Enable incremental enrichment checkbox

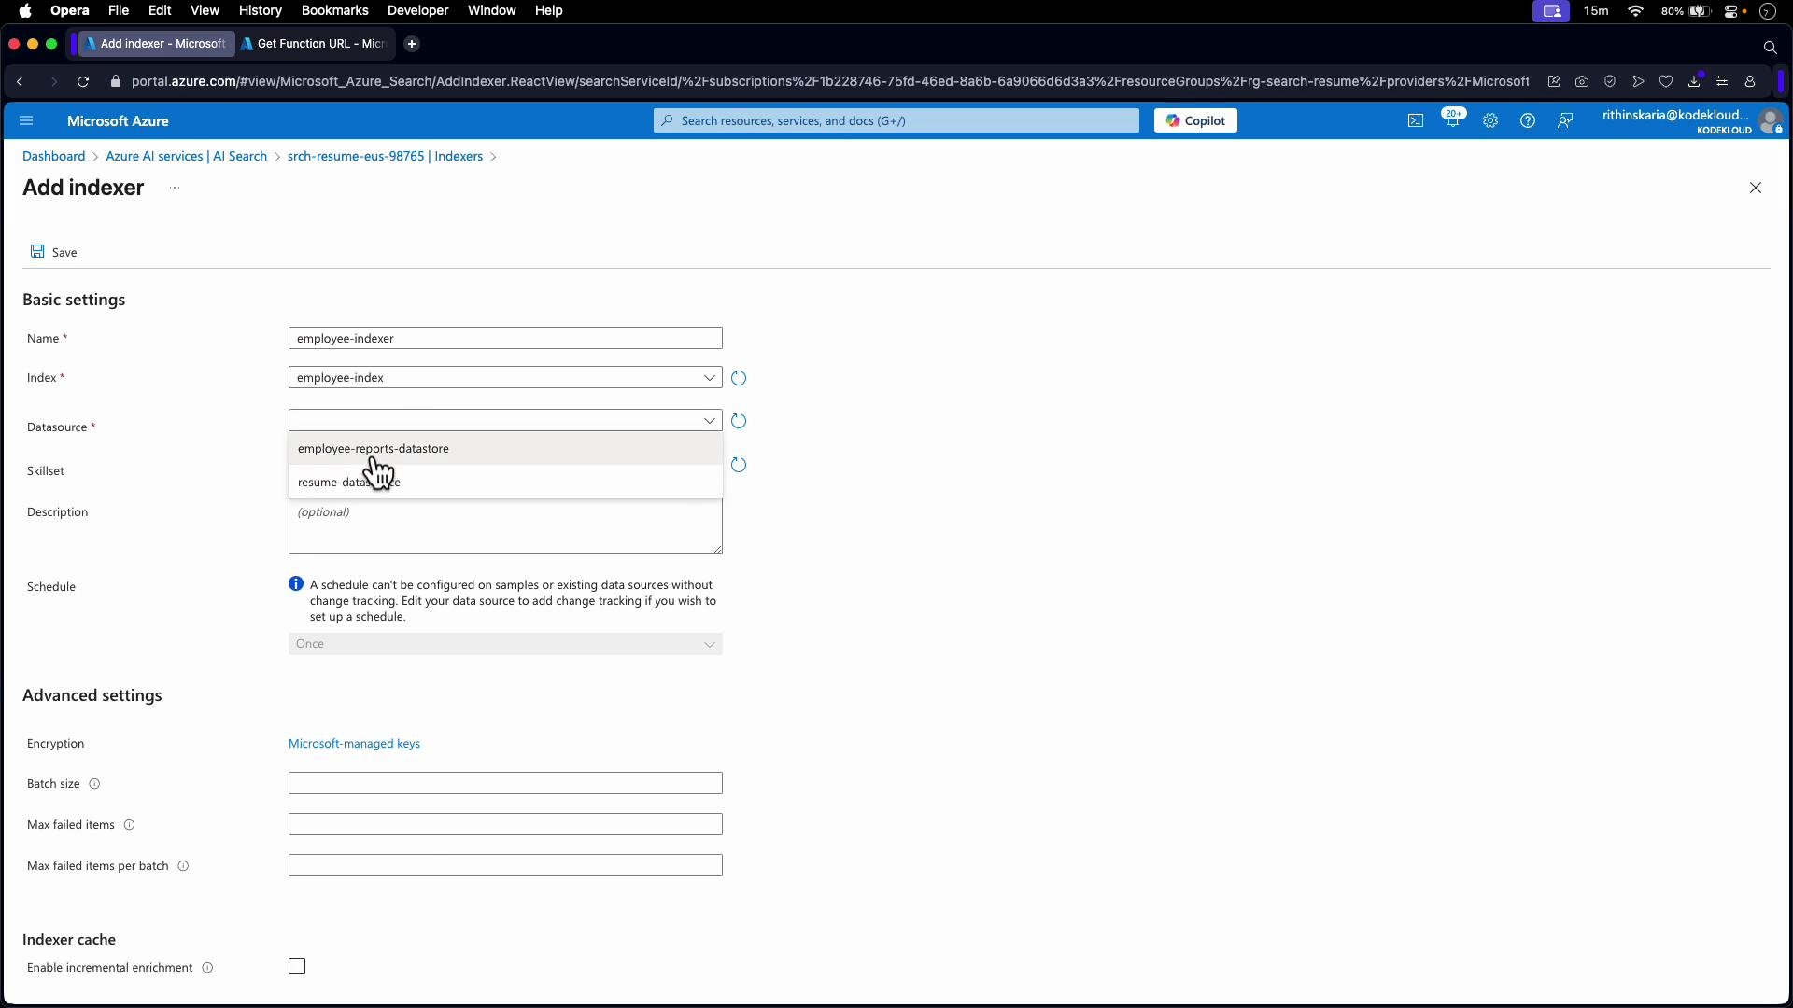tap(297, 967)
